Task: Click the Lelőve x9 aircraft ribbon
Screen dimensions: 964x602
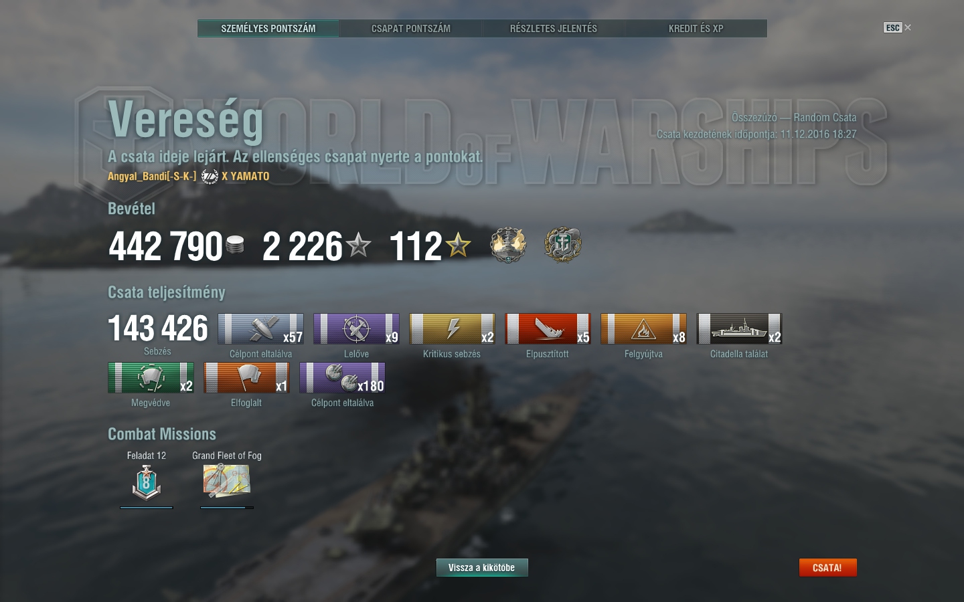Action: (x=356, y=328)
